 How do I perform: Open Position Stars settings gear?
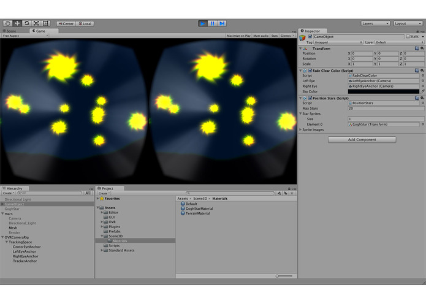click(x=422, y=98)
